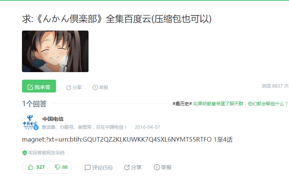
Task: Open comments via speech bubble icon
Action: 87,167
